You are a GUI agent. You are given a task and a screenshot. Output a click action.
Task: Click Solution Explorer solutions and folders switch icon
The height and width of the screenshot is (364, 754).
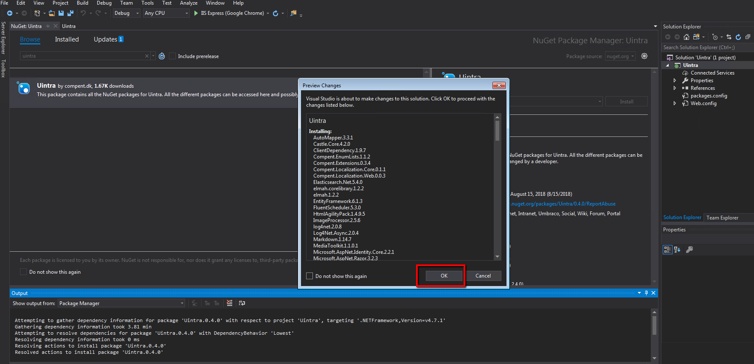pos(696,37)
